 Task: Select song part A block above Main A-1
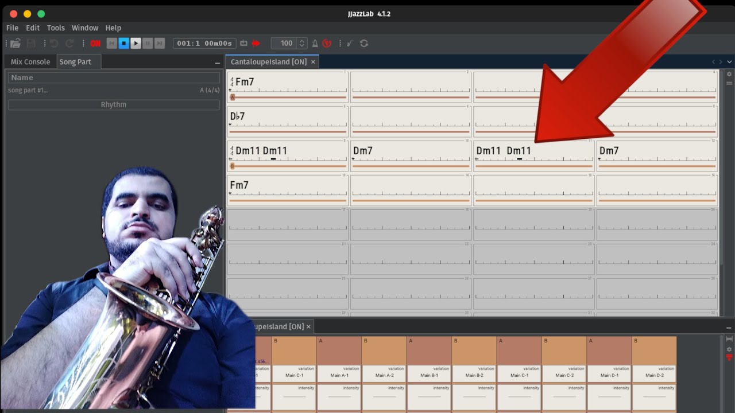(339, 350)
